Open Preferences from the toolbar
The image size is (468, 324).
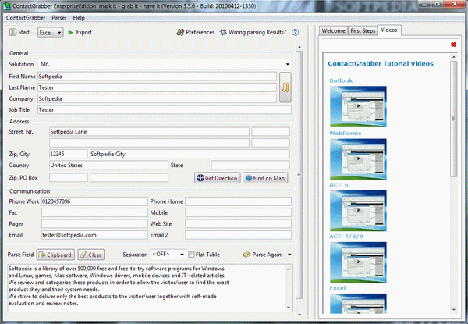pyautogui.click(x=196, y=32)
